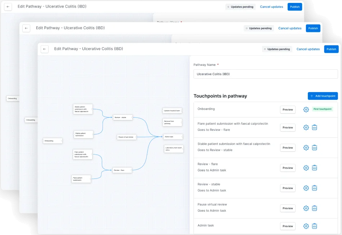The height and width of the screenshot is (235, 342).
Task: Select Flare patient submission with faecal calprotectin node
Action: pyautogui.click(x=82, y=155)
